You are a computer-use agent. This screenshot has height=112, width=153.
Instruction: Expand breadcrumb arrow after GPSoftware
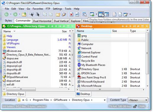coord(69,100)
